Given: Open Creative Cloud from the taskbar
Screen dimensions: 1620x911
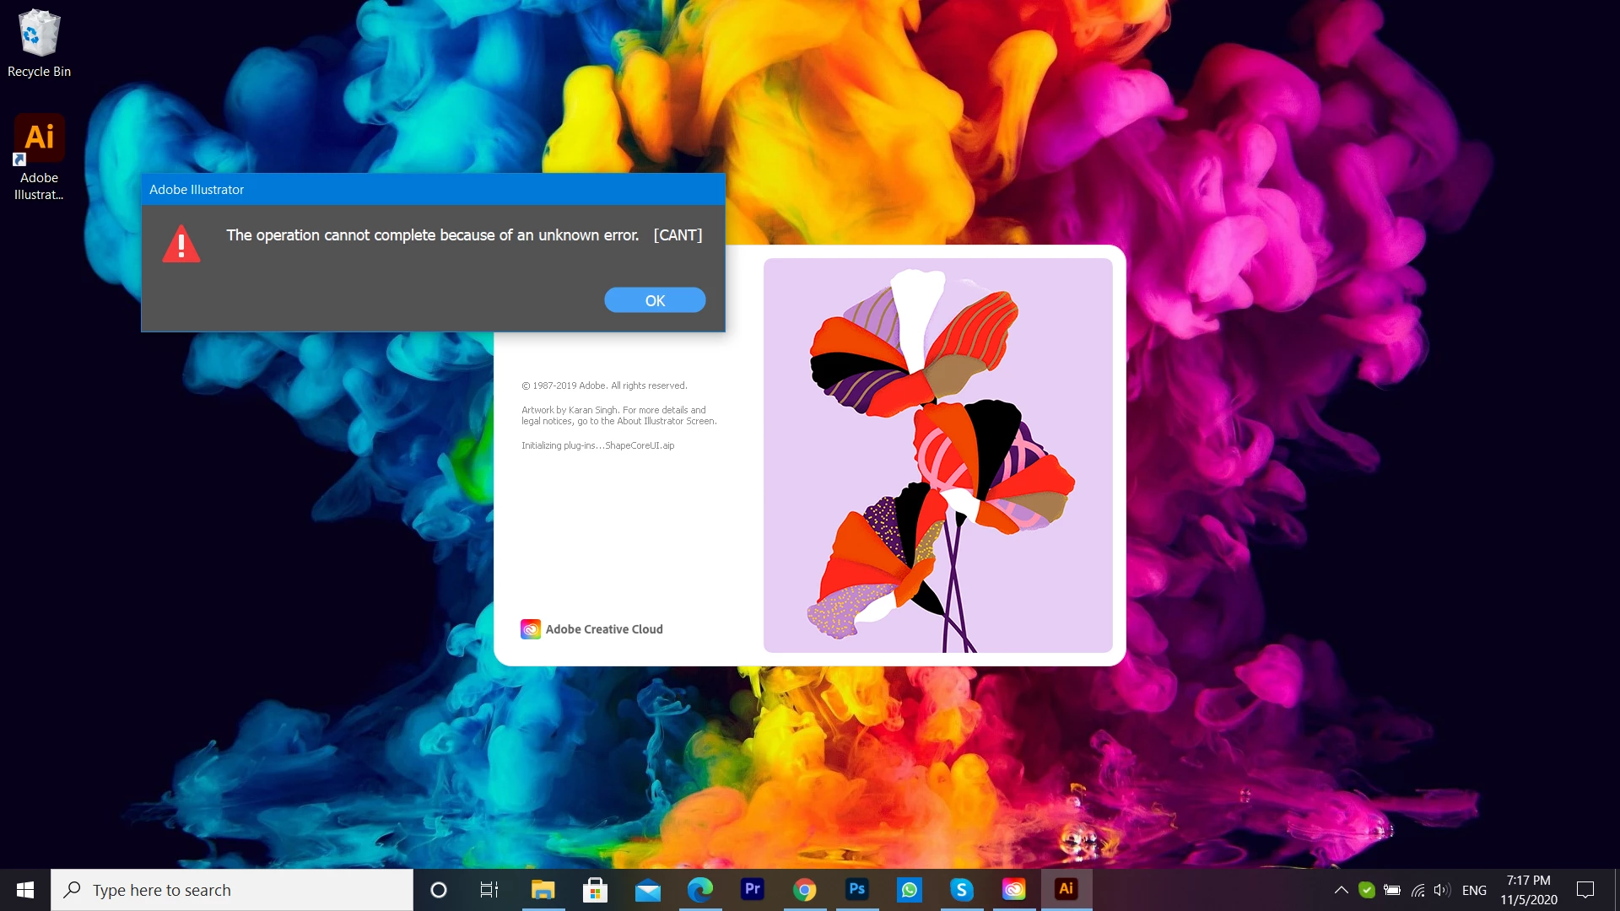Looking at the screenshot, I should click(1013, 890).
